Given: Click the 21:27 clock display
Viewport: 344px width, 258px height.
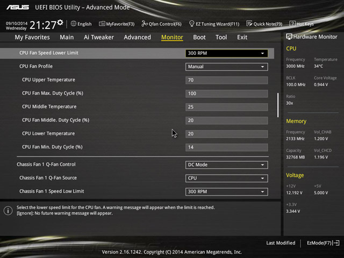Looking at the screenshot, I should point(43,25).
